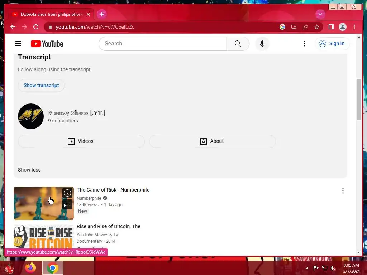
Task: Add Game of Risk to Watch later
Action: 67,193
